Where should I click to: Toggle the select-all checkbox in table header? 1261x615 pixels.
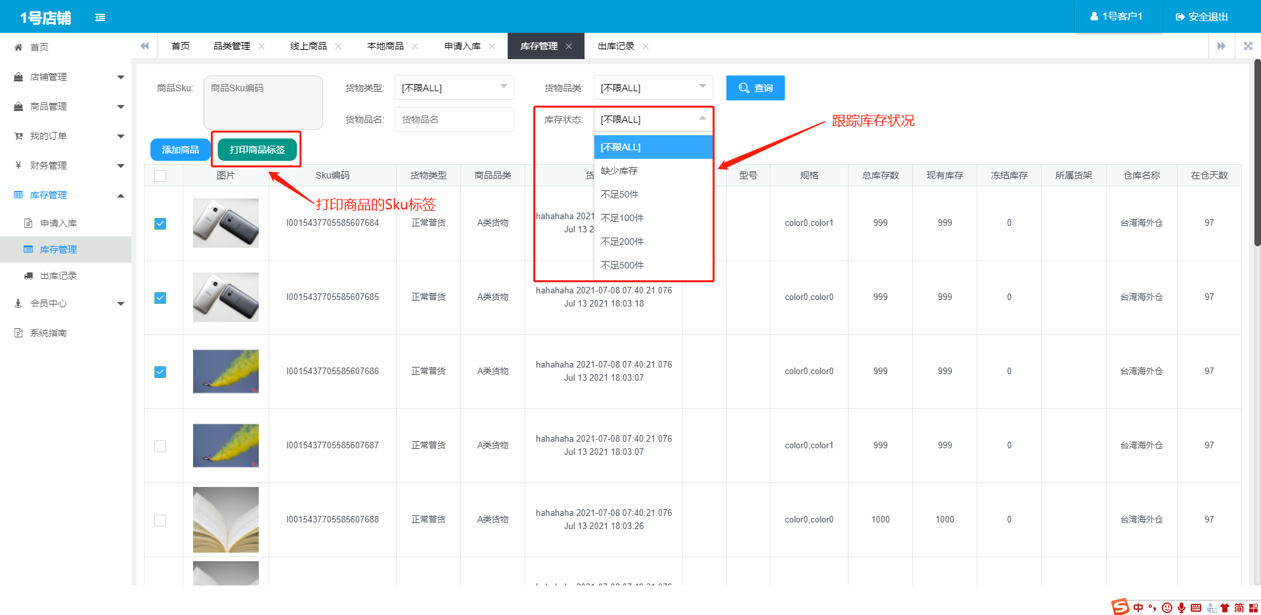tap(160, 176)
